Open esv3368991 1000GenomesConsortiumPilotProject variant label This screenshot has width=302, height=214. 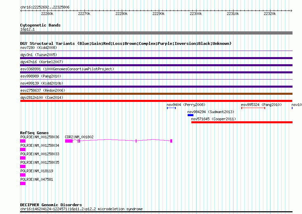click(67, 69)
